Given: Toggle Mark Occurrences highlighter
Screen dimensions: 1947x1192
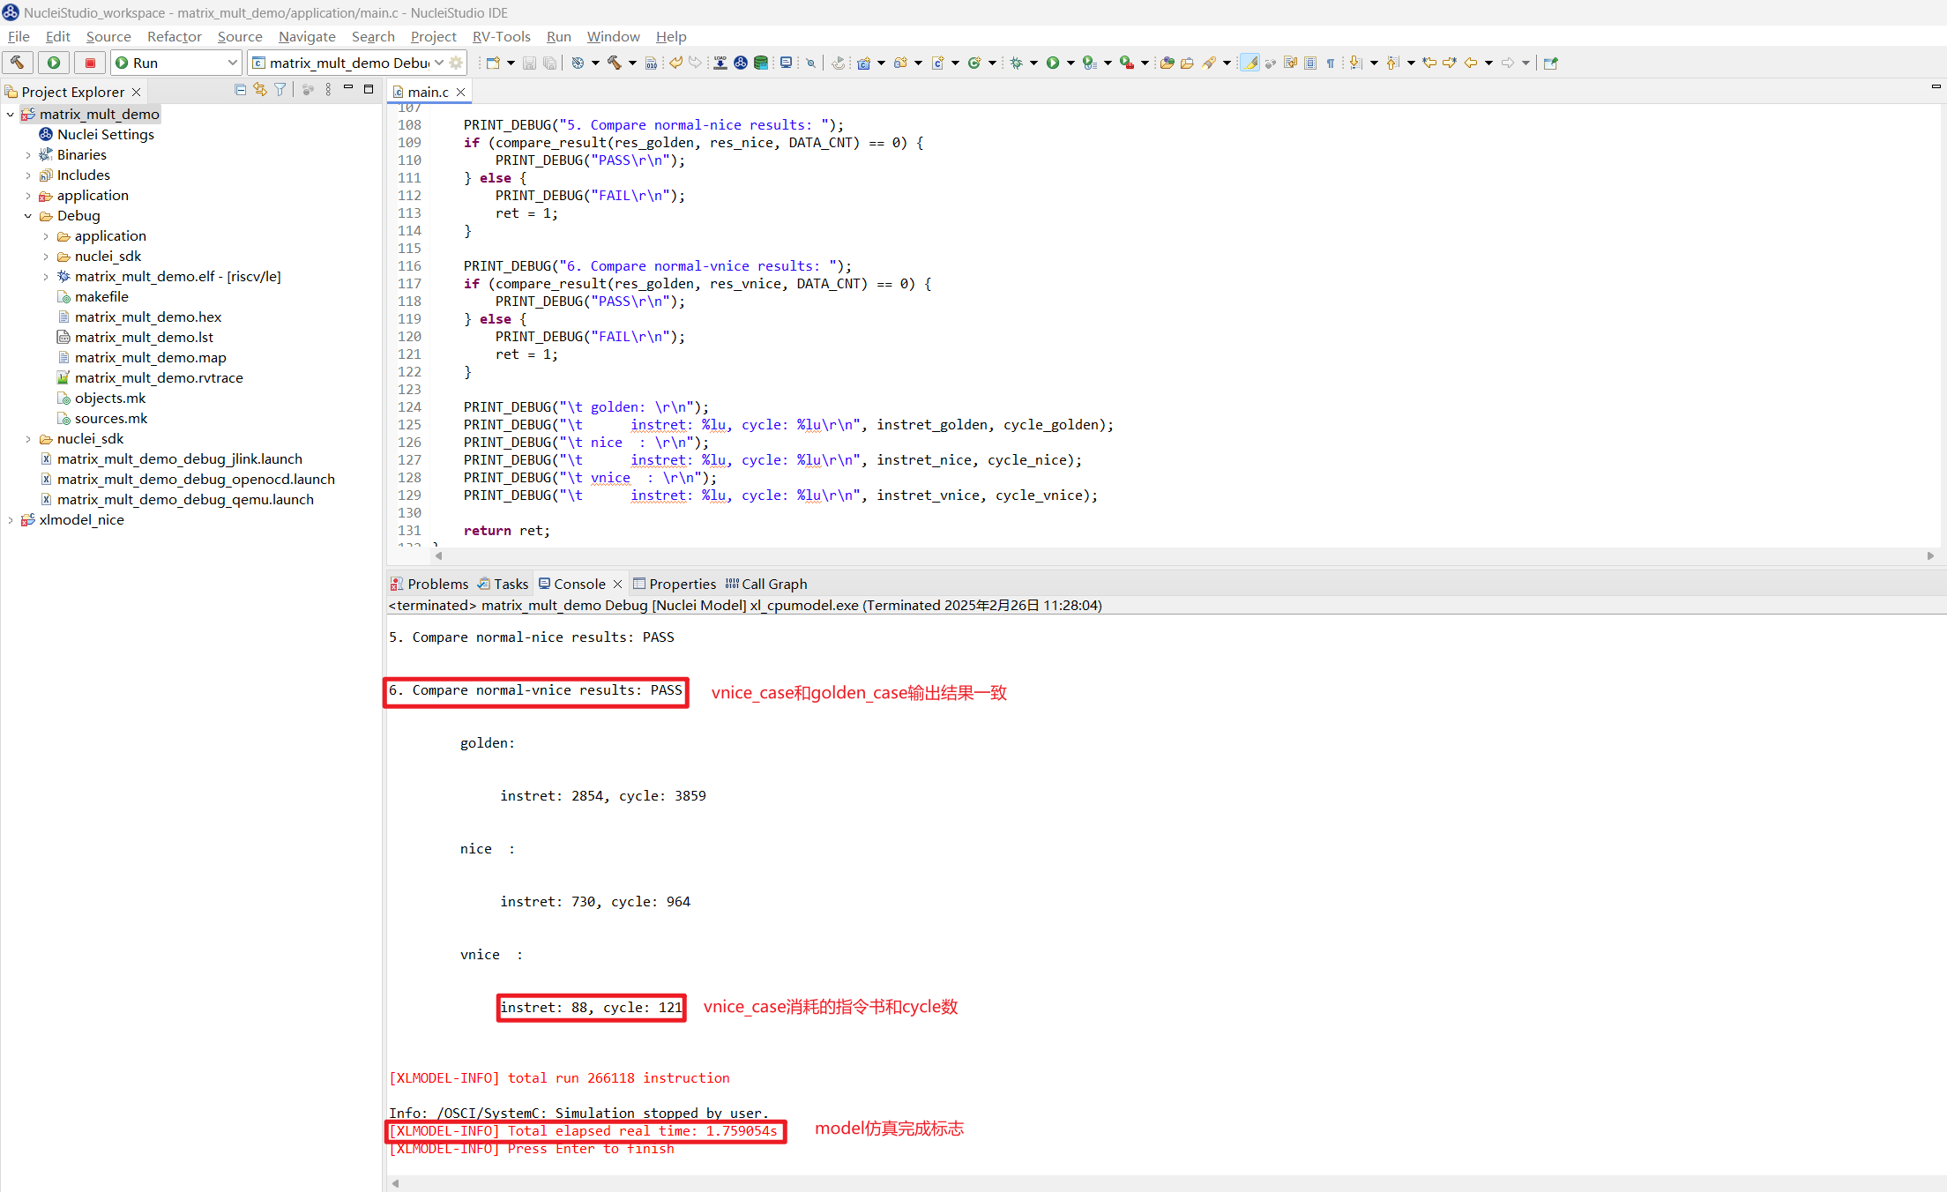Looking at the screenshot, I should [x=1250, y=63].
